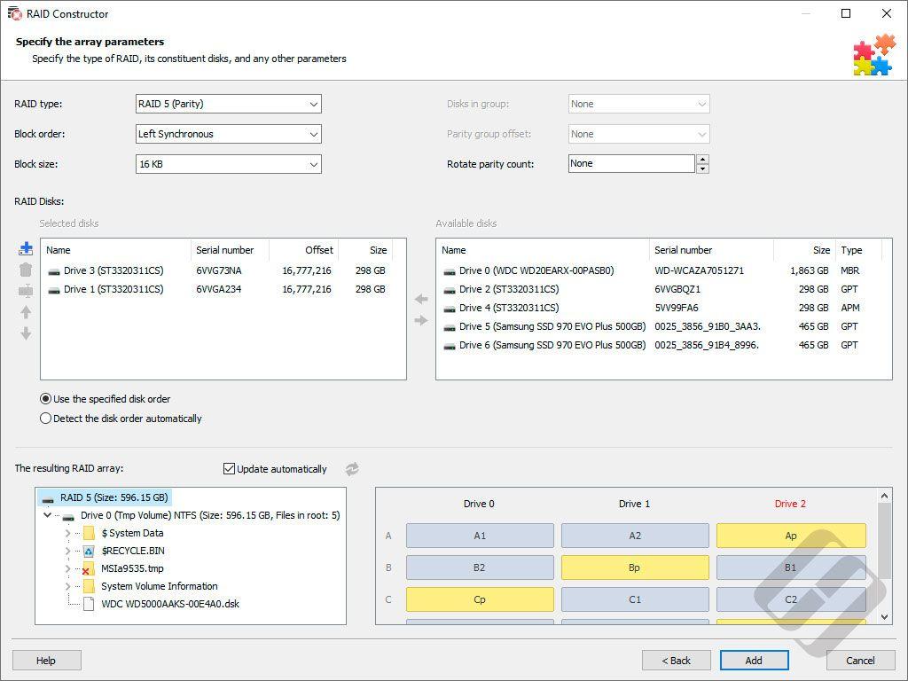Click the $RECYCLE.BIN recycle icon
Image resolution: width=908 pixels, height=681 pixels.
[89, 551]
